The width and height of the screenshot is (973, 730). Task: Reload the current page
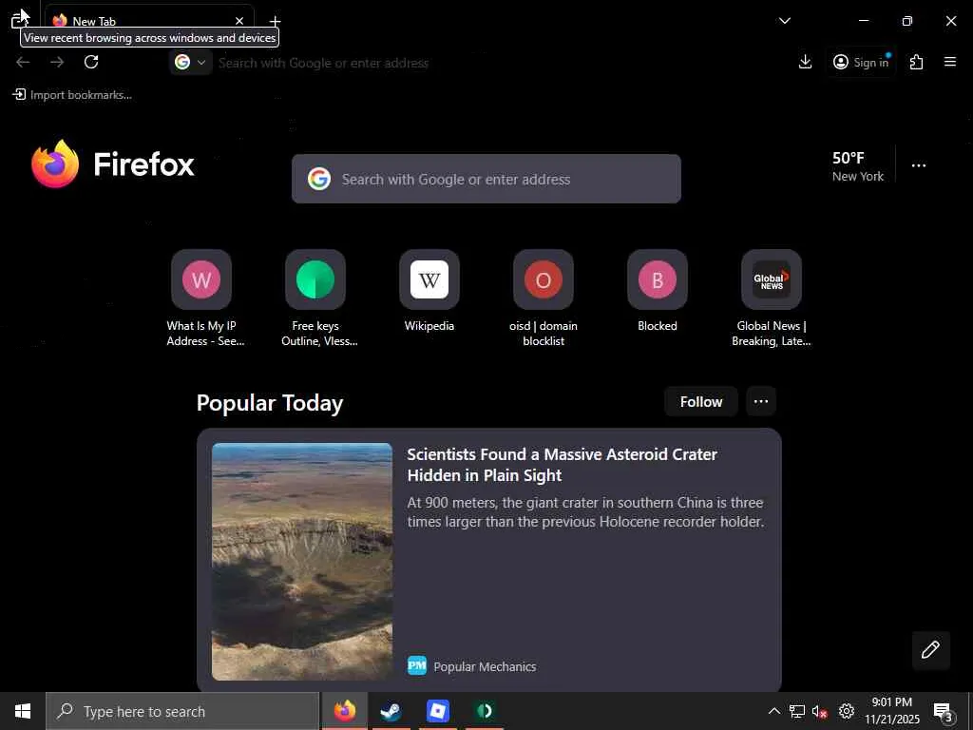[x=91, y=62]
